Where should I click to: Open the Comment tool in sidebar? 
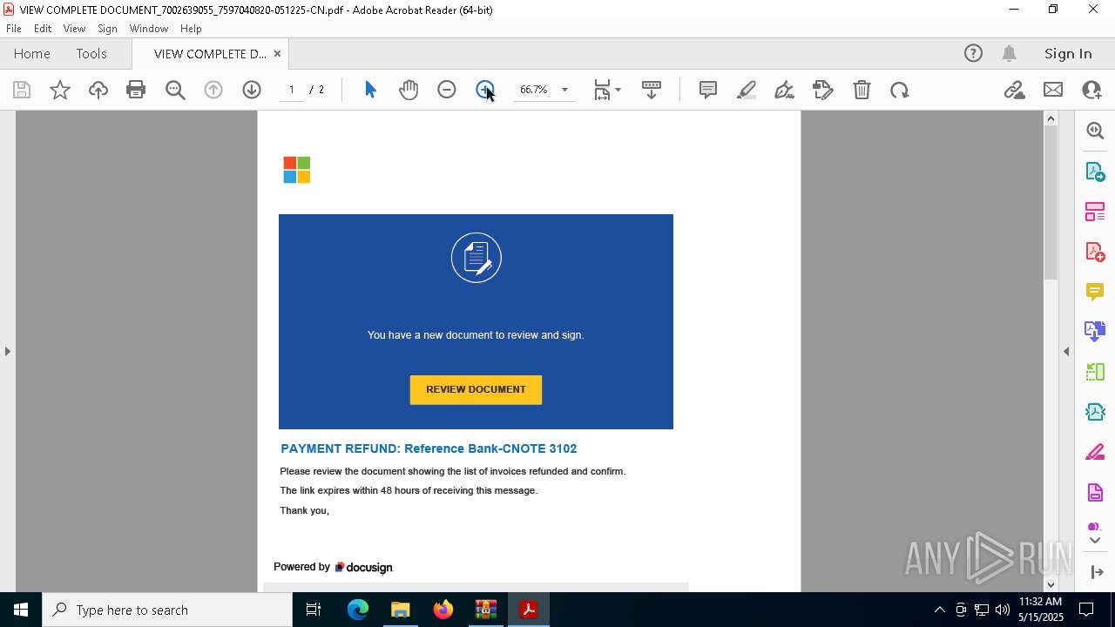(1095, 292)
